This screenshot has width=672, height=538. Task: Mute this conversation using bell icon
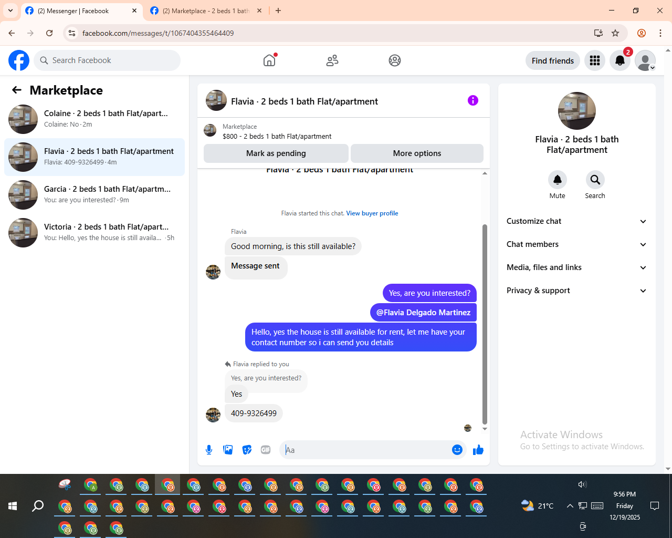[x=558, y=180]
